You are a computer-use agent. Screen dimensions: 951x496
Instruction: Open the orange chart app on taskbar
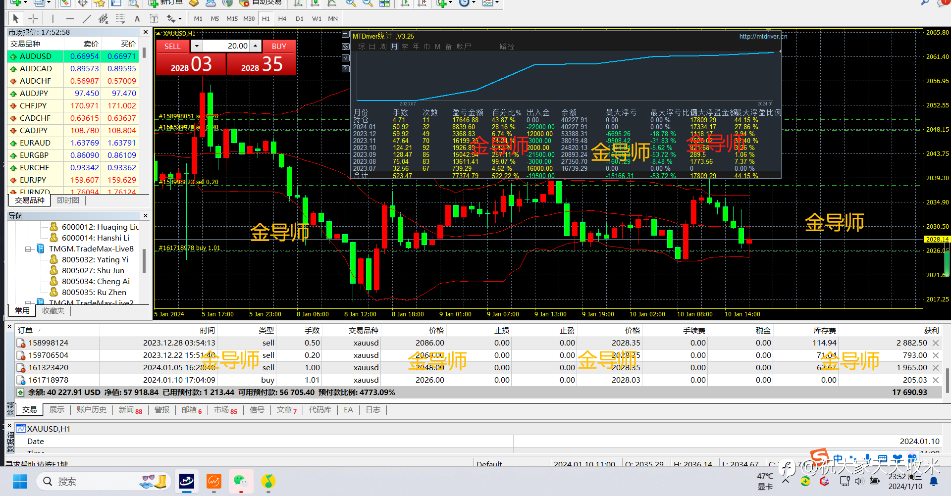214,481
